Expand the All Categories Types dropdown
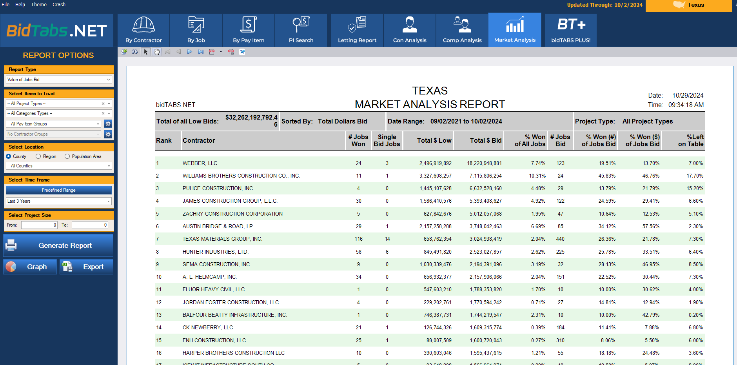The width and height of the screenshot is (737, 365). click(x=109, y=113)
